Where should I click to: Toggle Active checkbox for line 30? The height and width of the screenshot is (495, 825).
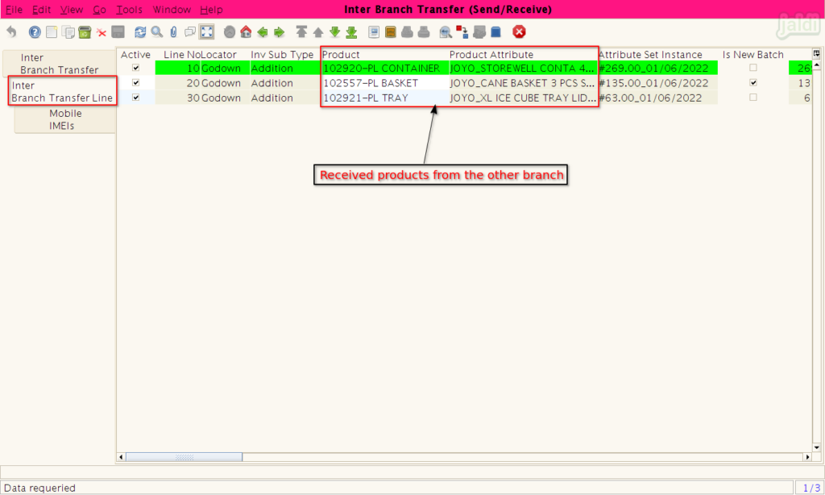coord(135,98)
